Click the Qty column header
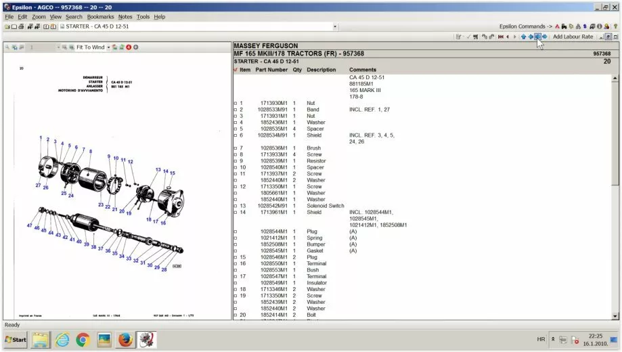Screen dimensions: 622x352 click(297, 70)
